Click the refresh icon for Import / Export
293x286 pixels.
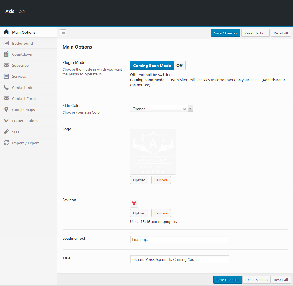tap(6, 143)
